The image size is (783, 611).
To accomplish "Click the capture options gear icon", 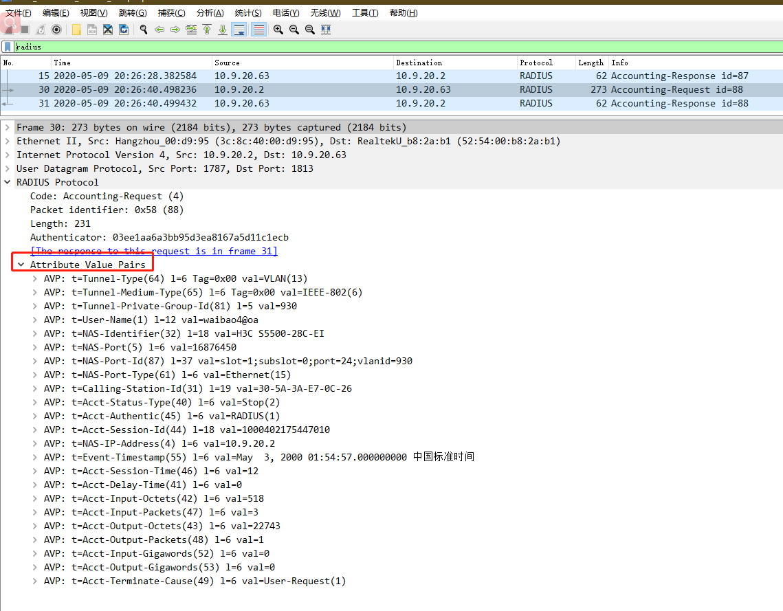I will pos(56,30).
